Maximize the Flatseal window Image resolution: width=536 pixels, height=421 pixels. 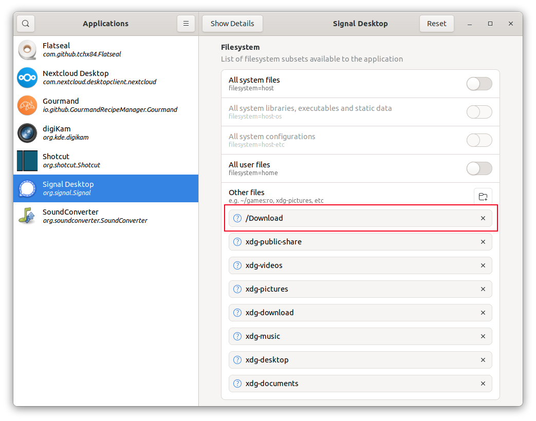pyautogui.click(x=490, y=24)
